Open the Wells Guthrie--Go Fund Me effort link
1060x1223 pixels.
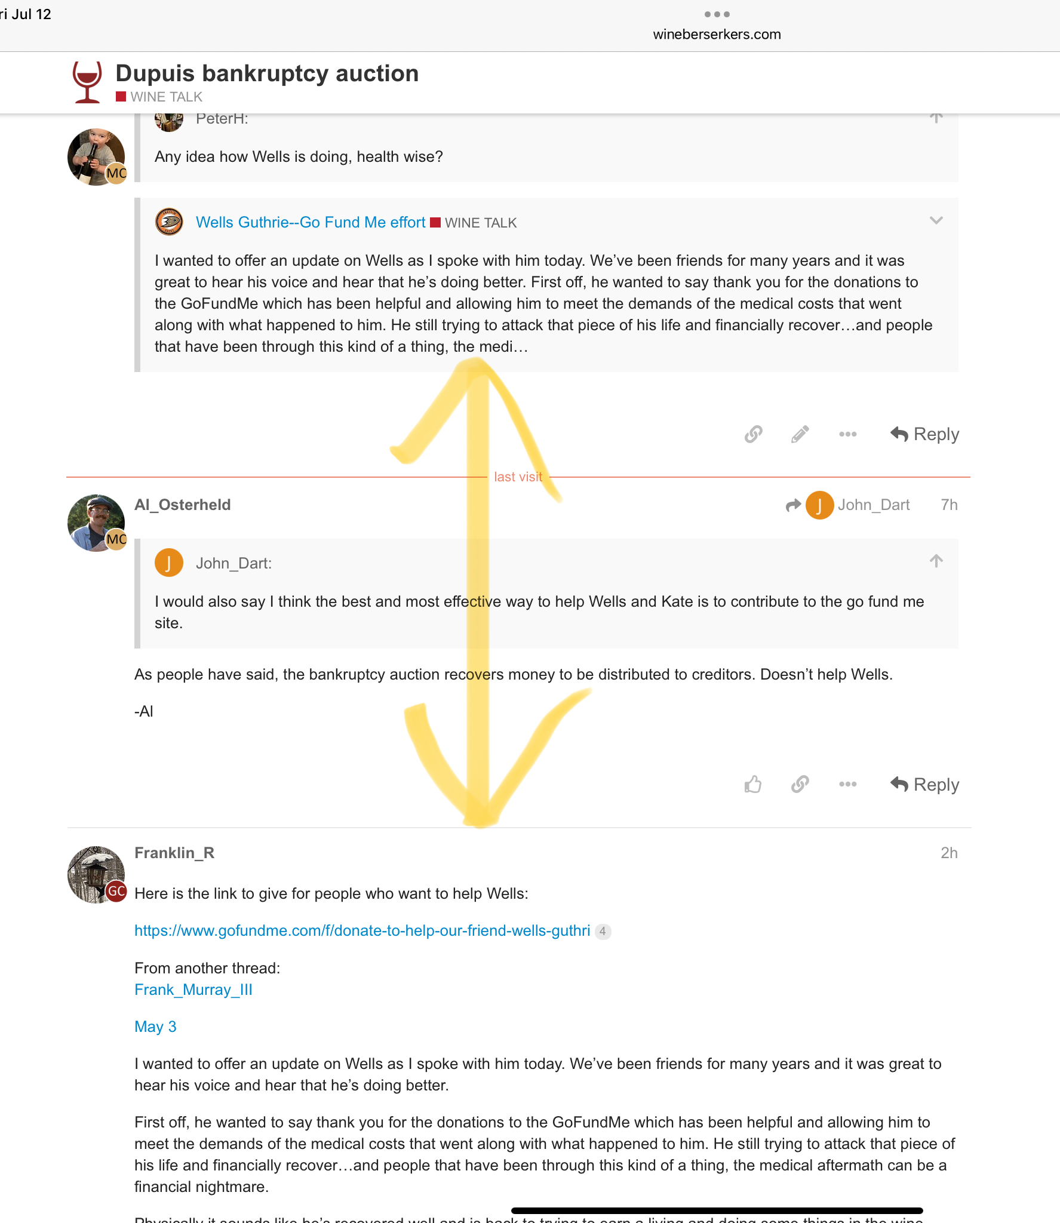point(311,222)
